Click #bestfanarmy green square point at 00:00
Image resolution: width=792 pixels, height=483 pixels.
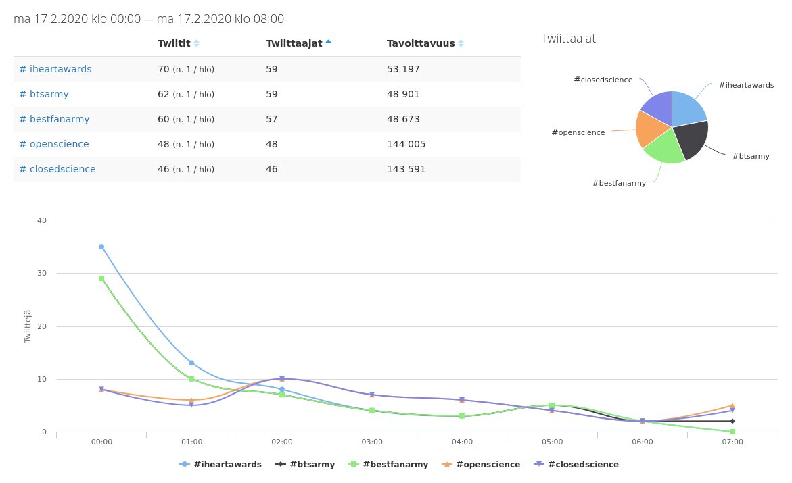point(101,278)
